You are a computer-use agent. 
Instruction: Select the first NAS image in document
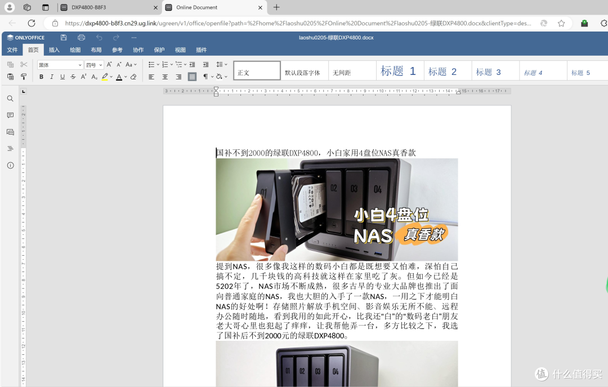tap(337, 210)
